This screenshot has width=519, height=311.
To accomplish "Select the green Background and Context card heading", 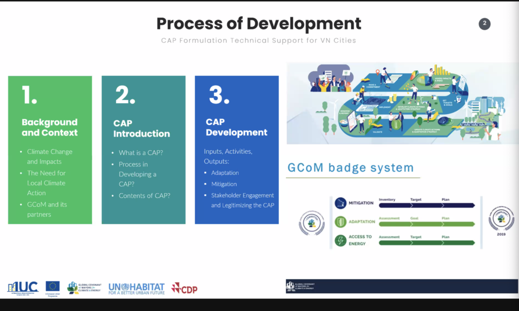I will click(x=50, y=127).
